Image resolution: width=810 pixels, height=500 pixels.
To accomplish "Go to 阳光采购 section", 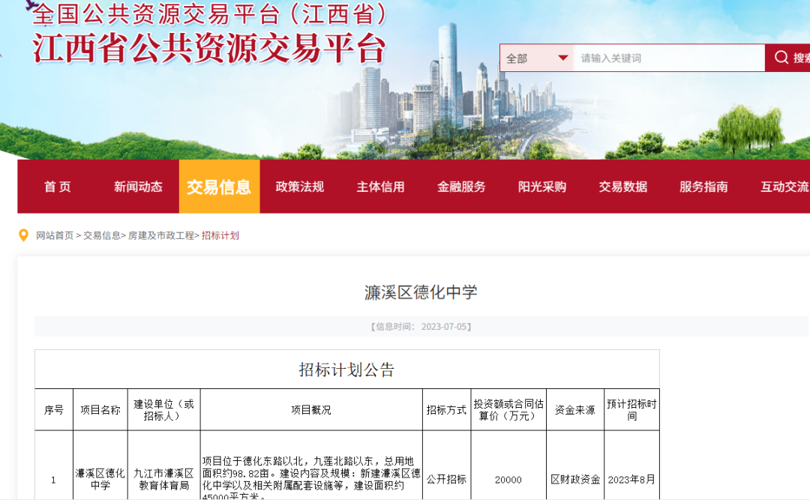I will pyautogui.click(x=542, y=187).
